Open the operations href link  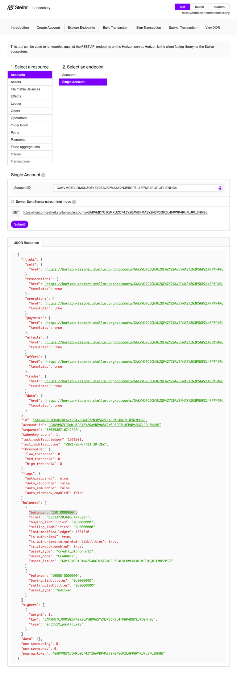point(134,303)
